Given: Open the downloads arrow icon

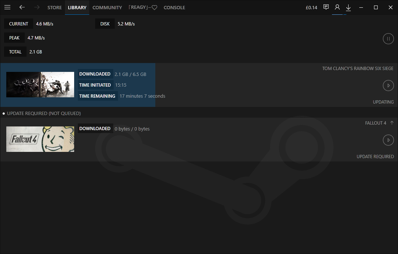Looking at the screenshot, I should pos(349,8).
